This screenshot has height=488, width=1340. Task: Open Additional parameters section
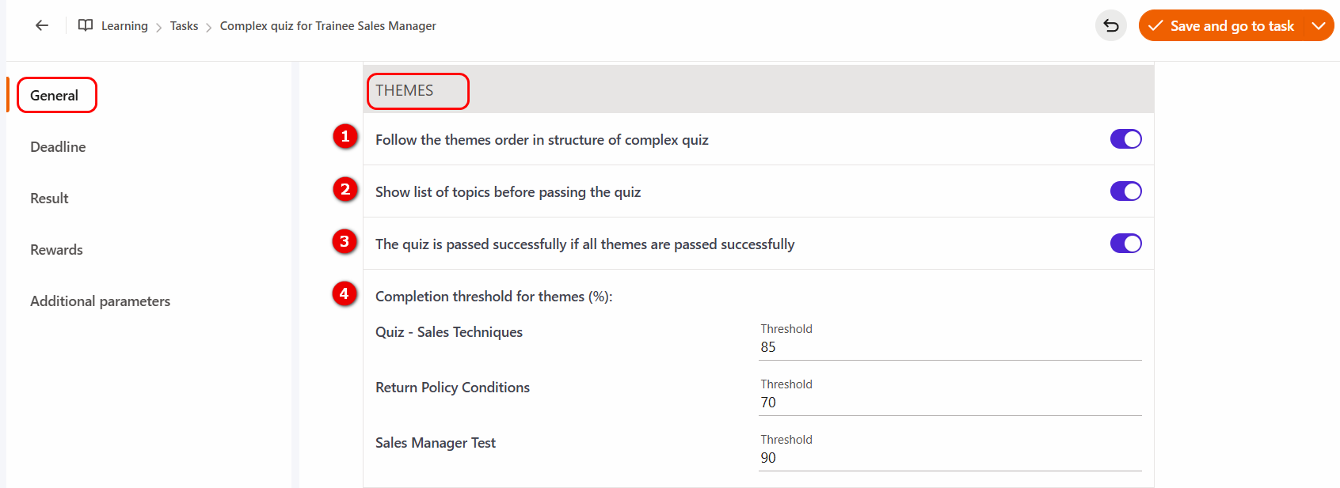point(100,301)
